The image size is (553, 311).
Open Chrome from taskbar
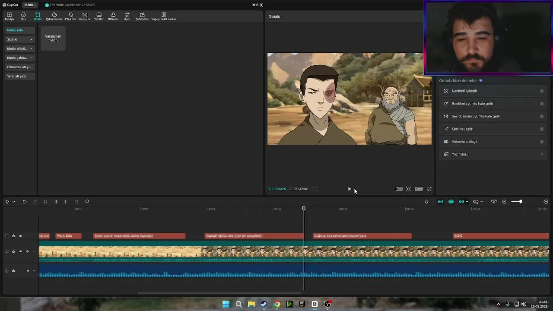[277, 304]
